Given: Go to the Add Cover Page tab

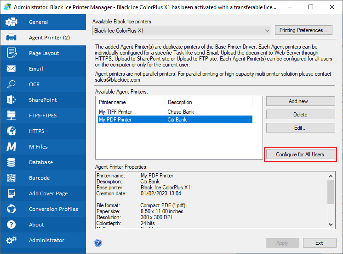Looking at the screenshot, I should tap(48, 193).
